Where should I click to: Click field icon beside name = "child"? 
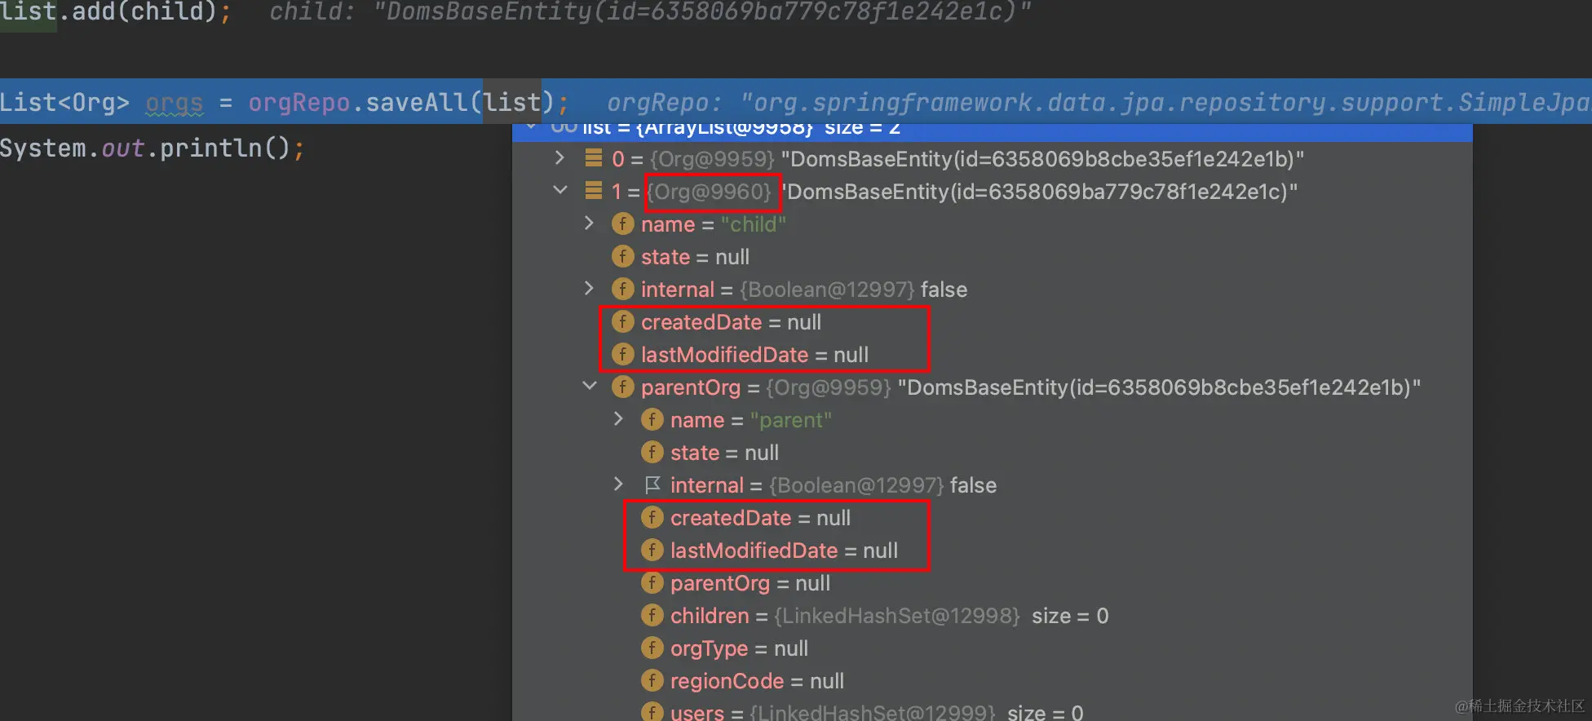tap(622, 223)
